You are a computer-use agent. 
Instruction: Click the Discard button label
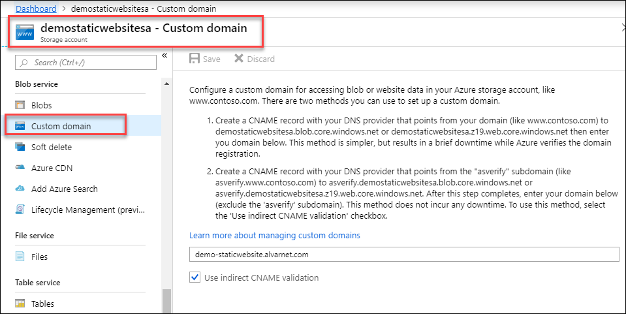(260, 59)
